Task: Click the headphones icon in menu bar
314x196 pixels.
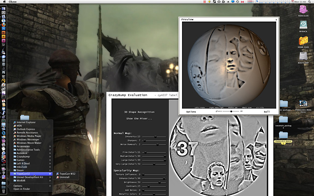Action: point(219,1)
